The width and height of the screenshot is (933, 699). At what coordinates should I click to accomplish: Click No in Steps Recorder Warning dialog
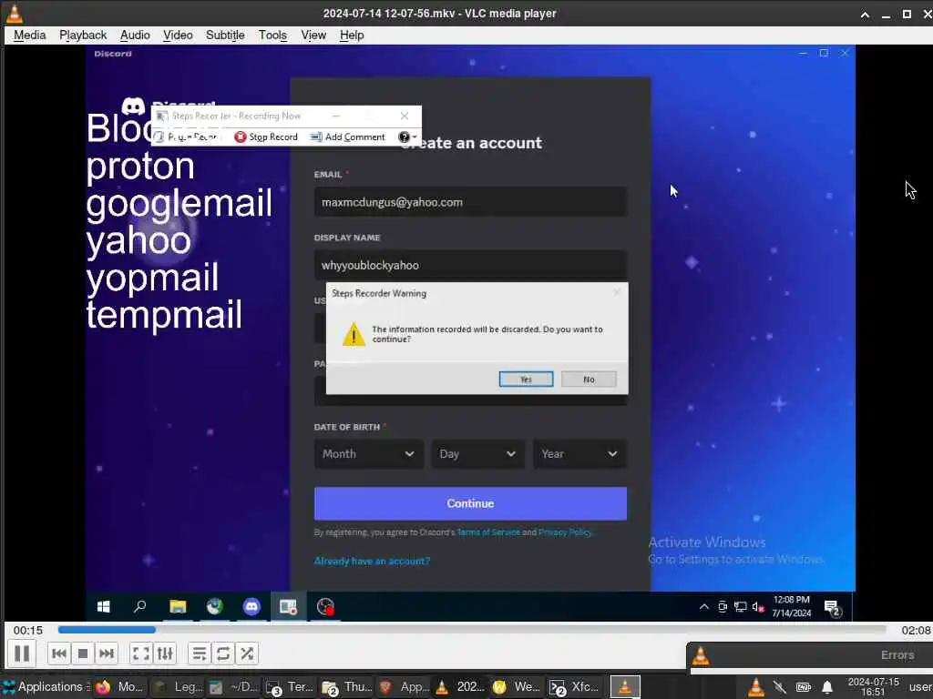pyautogui.click(x=589, y=380)
